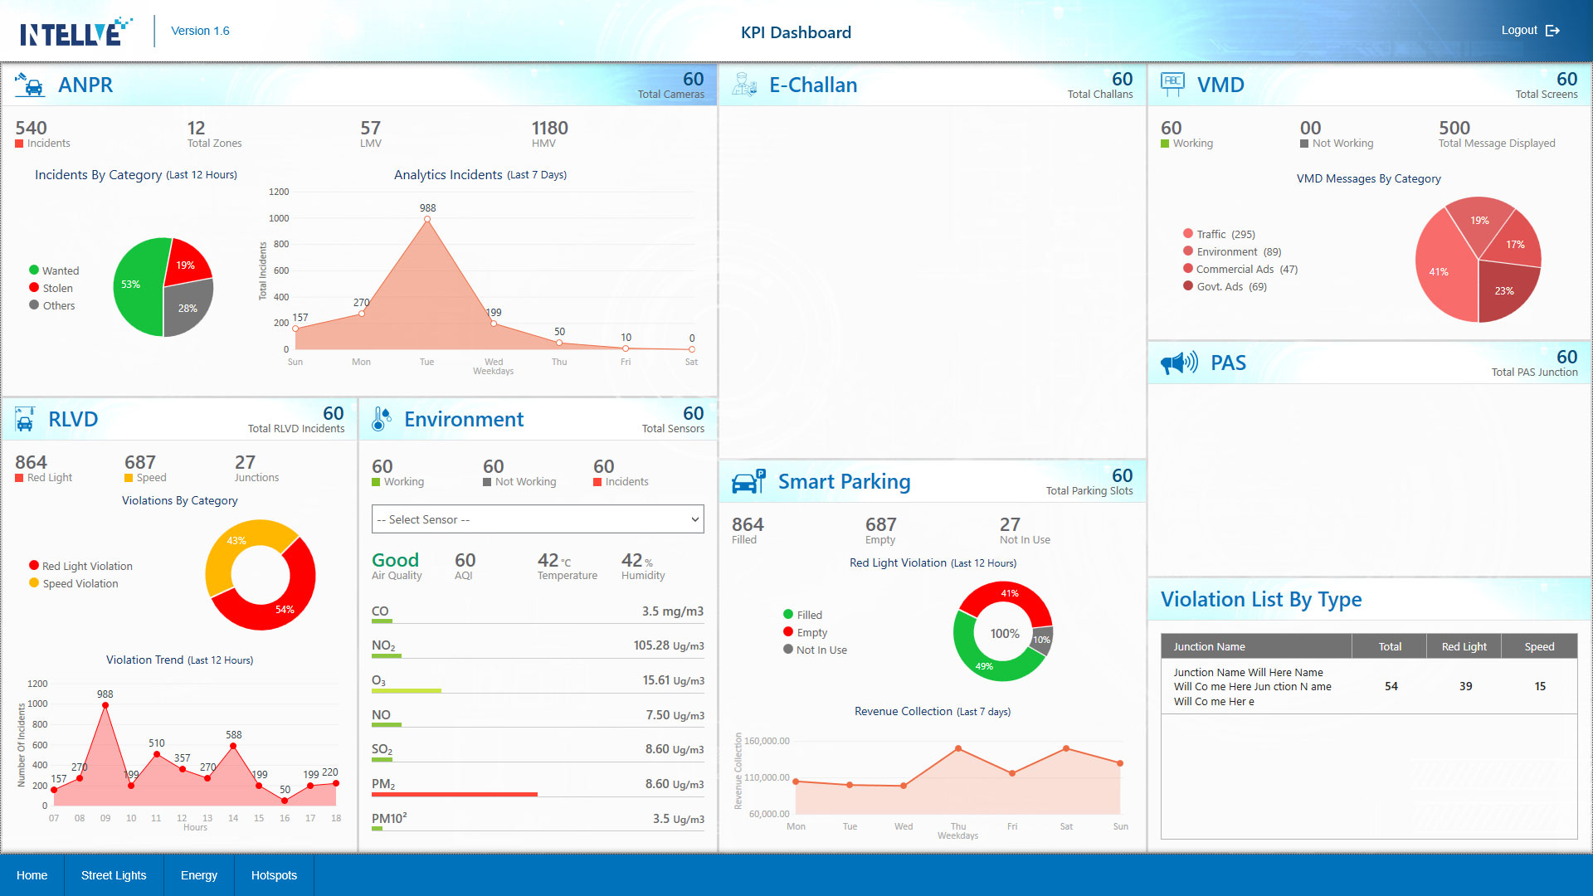Click the junction row red light value 39
The height and width of the screenshot is (896, 1593).
point(1466,686)
